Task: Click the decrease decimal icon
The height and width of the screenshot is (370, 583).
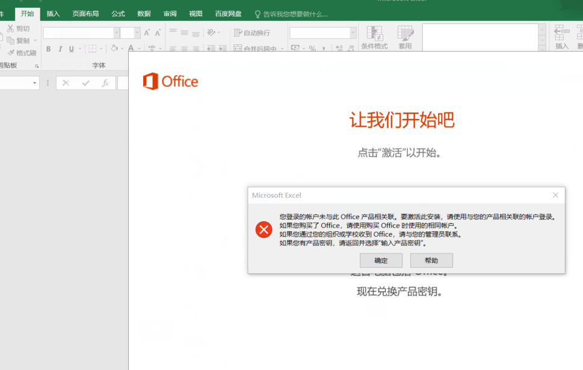Action: click(x=351, y=48)
